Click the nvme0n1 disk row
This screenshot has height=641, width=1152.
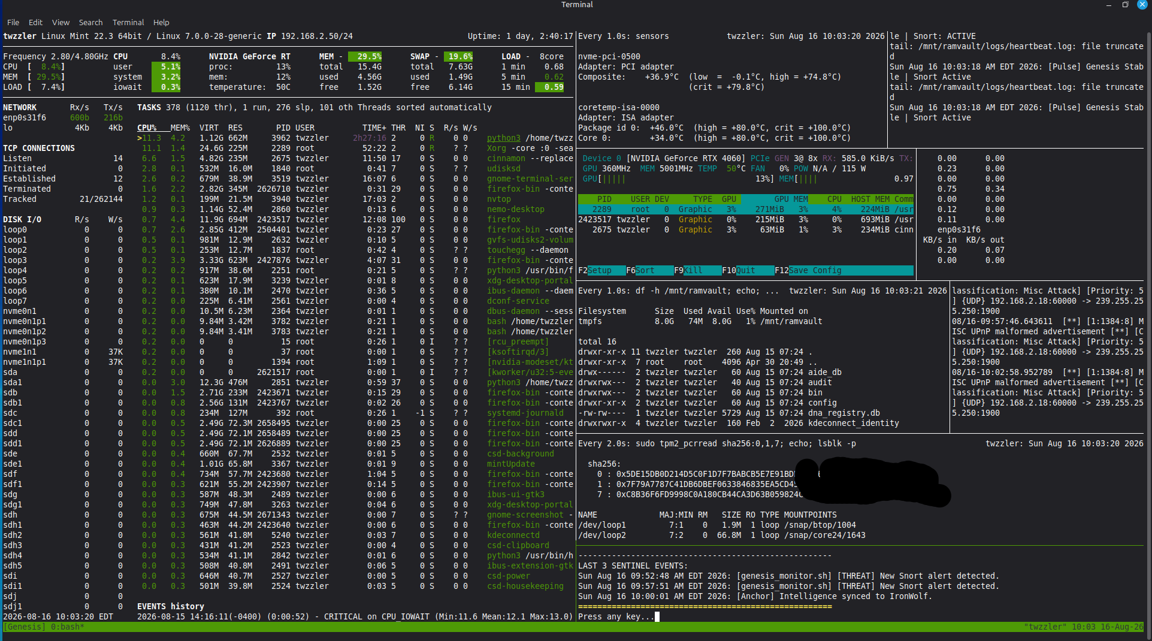pos(63,311)
